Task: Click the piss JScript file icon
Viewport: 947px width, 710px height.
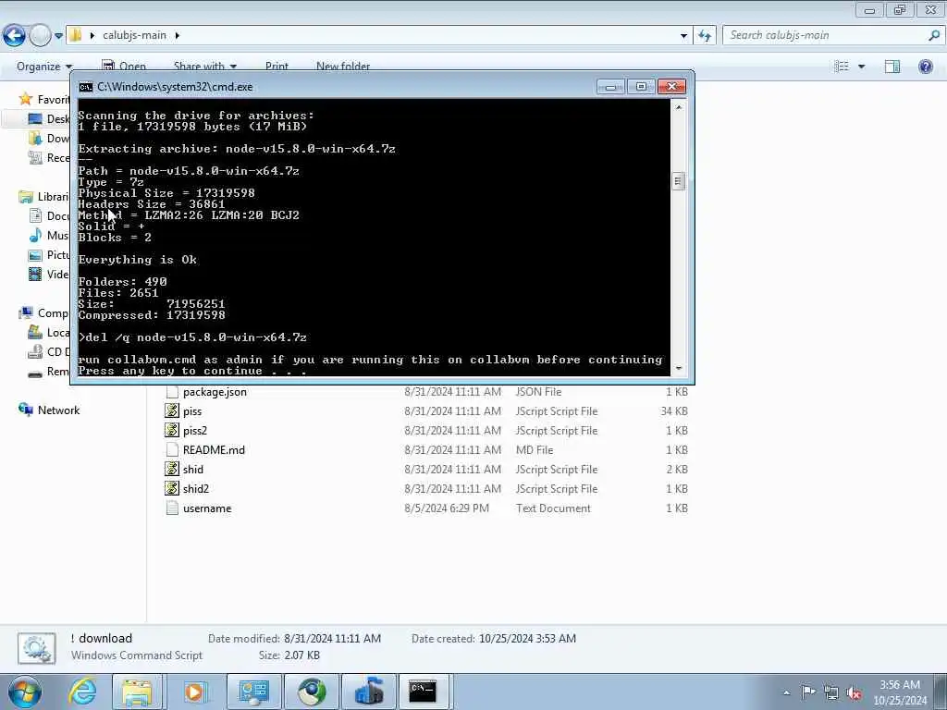Action: [172, 411]
